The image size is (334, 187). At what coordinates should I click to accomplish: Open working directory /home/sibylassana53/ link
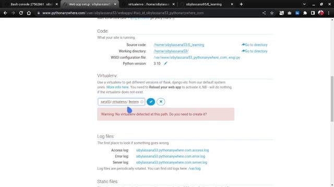pos(171,51)
